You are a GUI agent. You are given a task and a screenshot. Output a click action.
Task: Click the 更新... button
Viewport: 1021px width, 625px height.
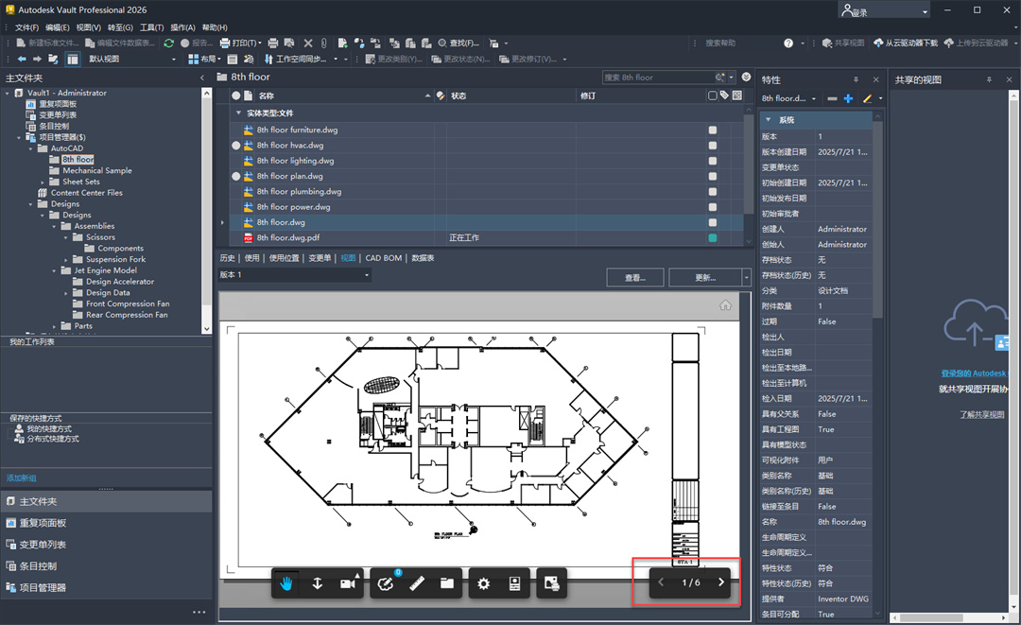[x=704, y=278]
